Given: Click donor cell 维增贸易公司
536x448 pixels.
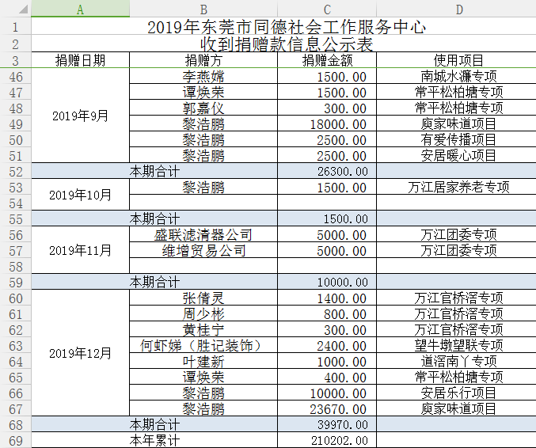Looking at the screenshot, I should (x=203, y=250).
